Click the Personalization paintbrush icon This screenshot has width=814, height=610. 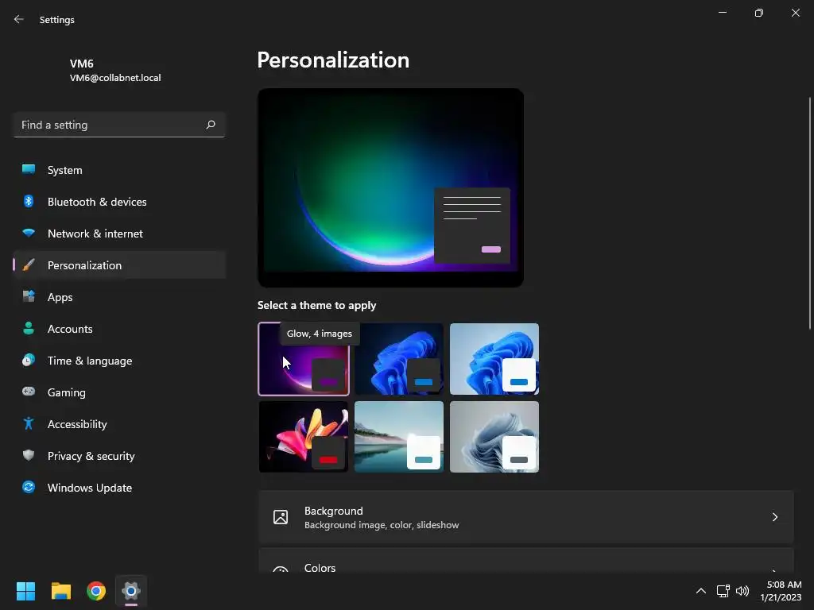29,265
